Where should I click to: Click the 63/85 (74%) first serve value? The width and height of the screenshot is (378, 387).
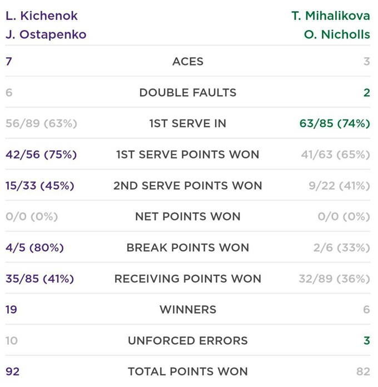click(335, 123)
